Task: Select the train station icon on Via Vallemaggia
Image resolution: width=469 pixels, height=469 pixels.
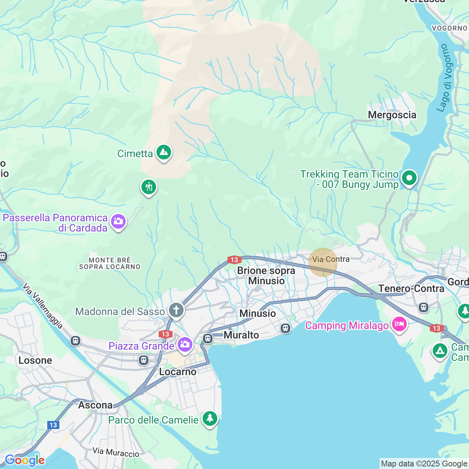Action: 75,341
